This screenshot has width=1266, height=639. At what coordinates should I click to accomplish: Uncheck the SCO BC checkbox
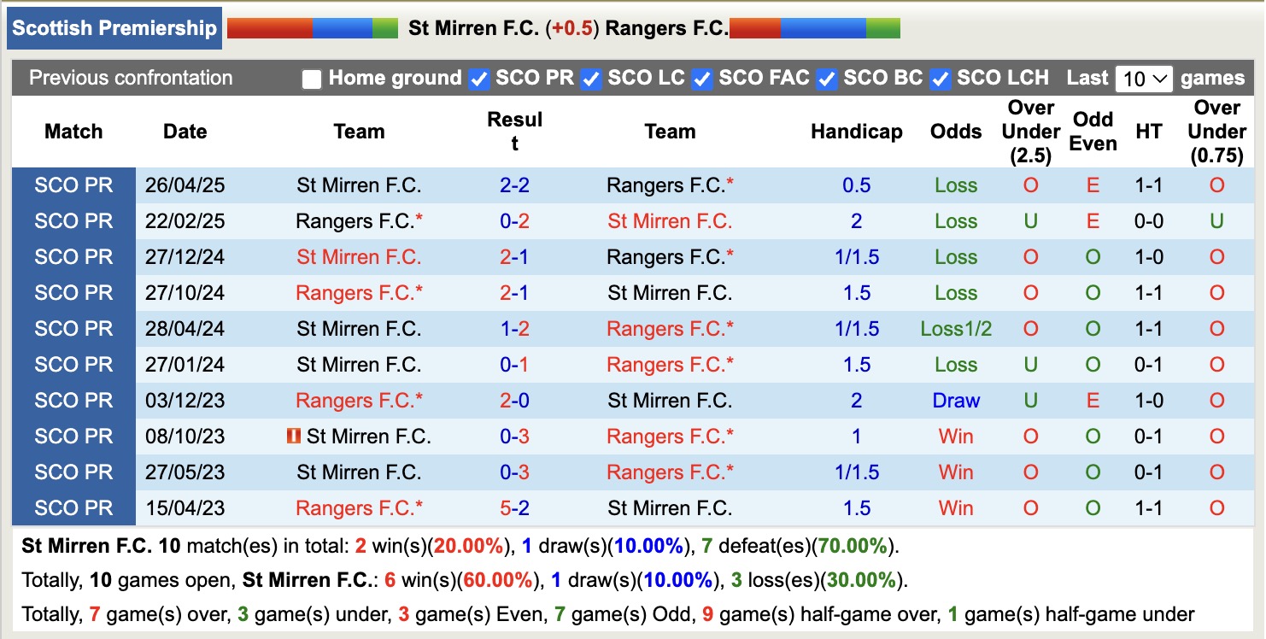click(825, 78)
